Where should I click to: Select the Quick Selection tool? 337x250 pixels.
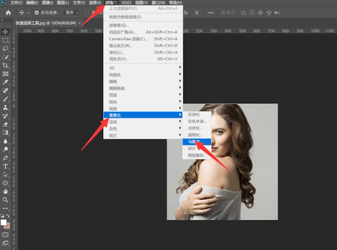pyautogui.click(x=5, y=57)
